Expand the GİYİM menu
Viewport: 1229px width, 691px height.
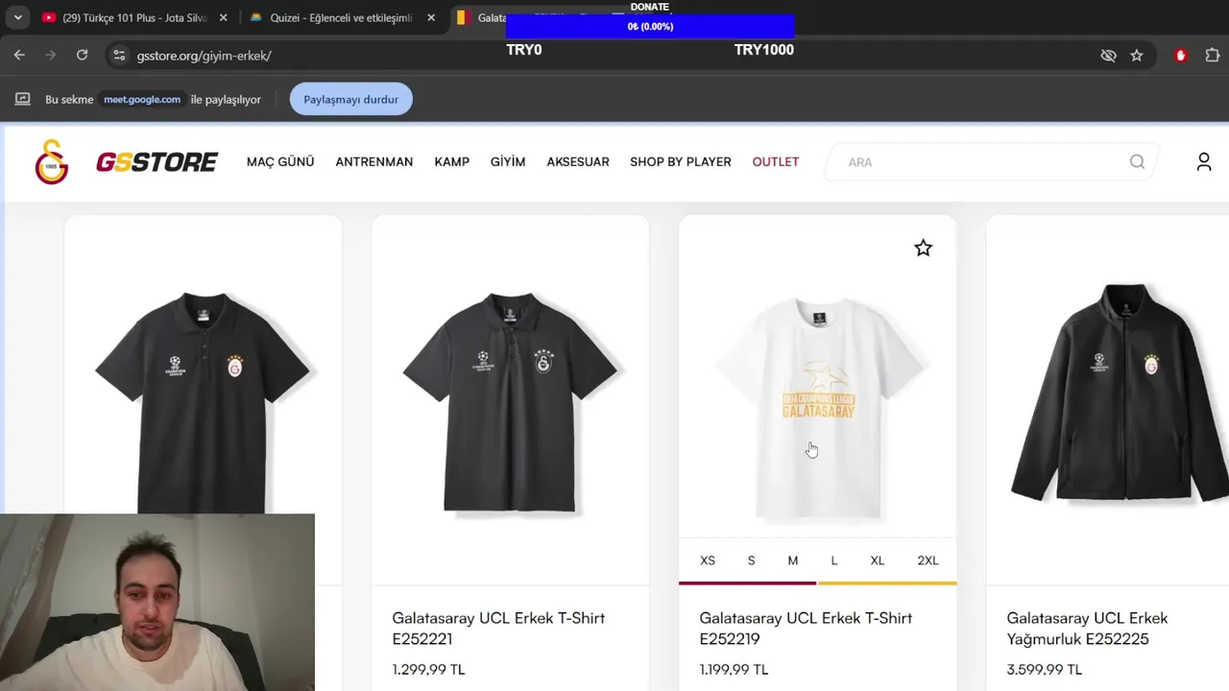pyautogui.click(x=508, y=162)
